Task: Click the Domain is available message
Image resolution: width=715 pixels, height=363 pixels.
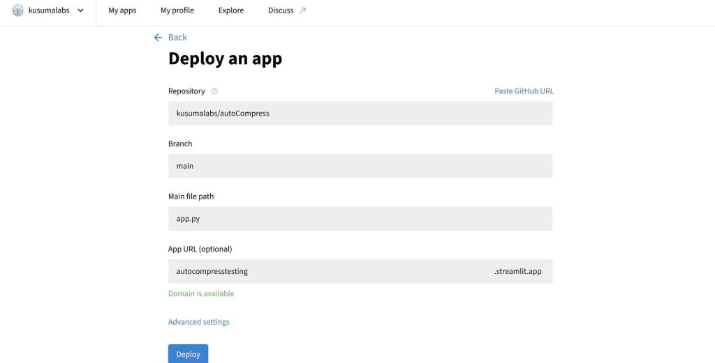Action: click(201, 294)
